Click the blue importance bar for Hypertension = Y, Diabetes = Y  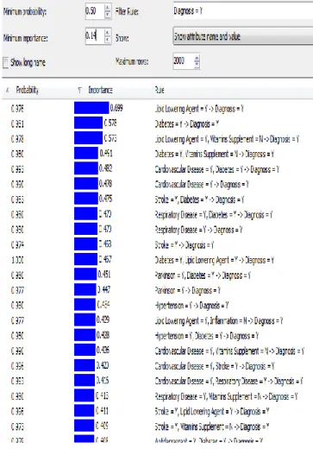click(85, 335)
